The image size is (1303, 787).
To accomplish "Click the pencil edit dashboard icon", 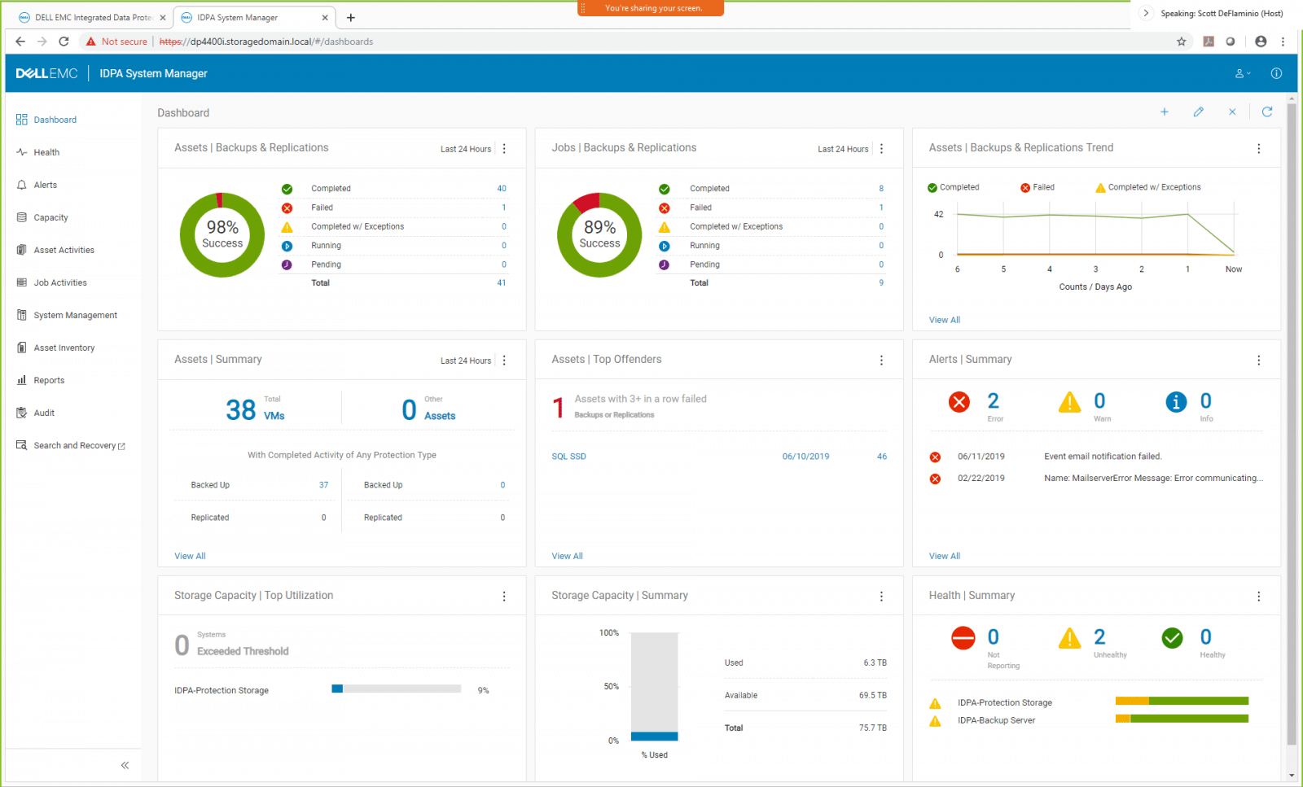I will [x=1199, y=112].
